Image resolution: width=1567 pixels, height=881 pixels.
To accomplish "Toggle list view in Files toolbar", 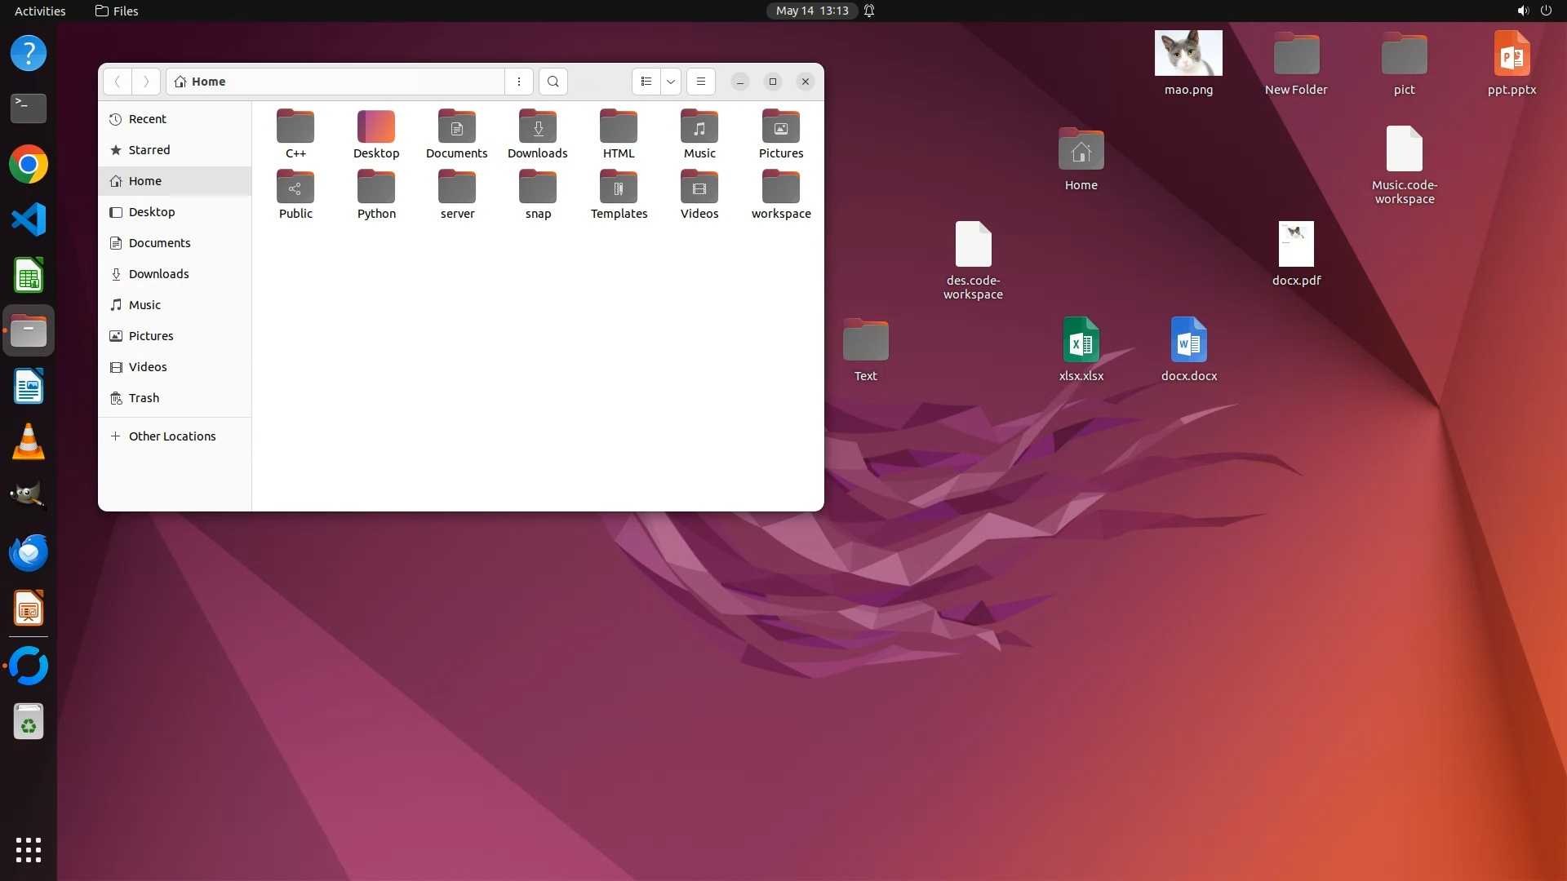I will click(x=646, y=82).
